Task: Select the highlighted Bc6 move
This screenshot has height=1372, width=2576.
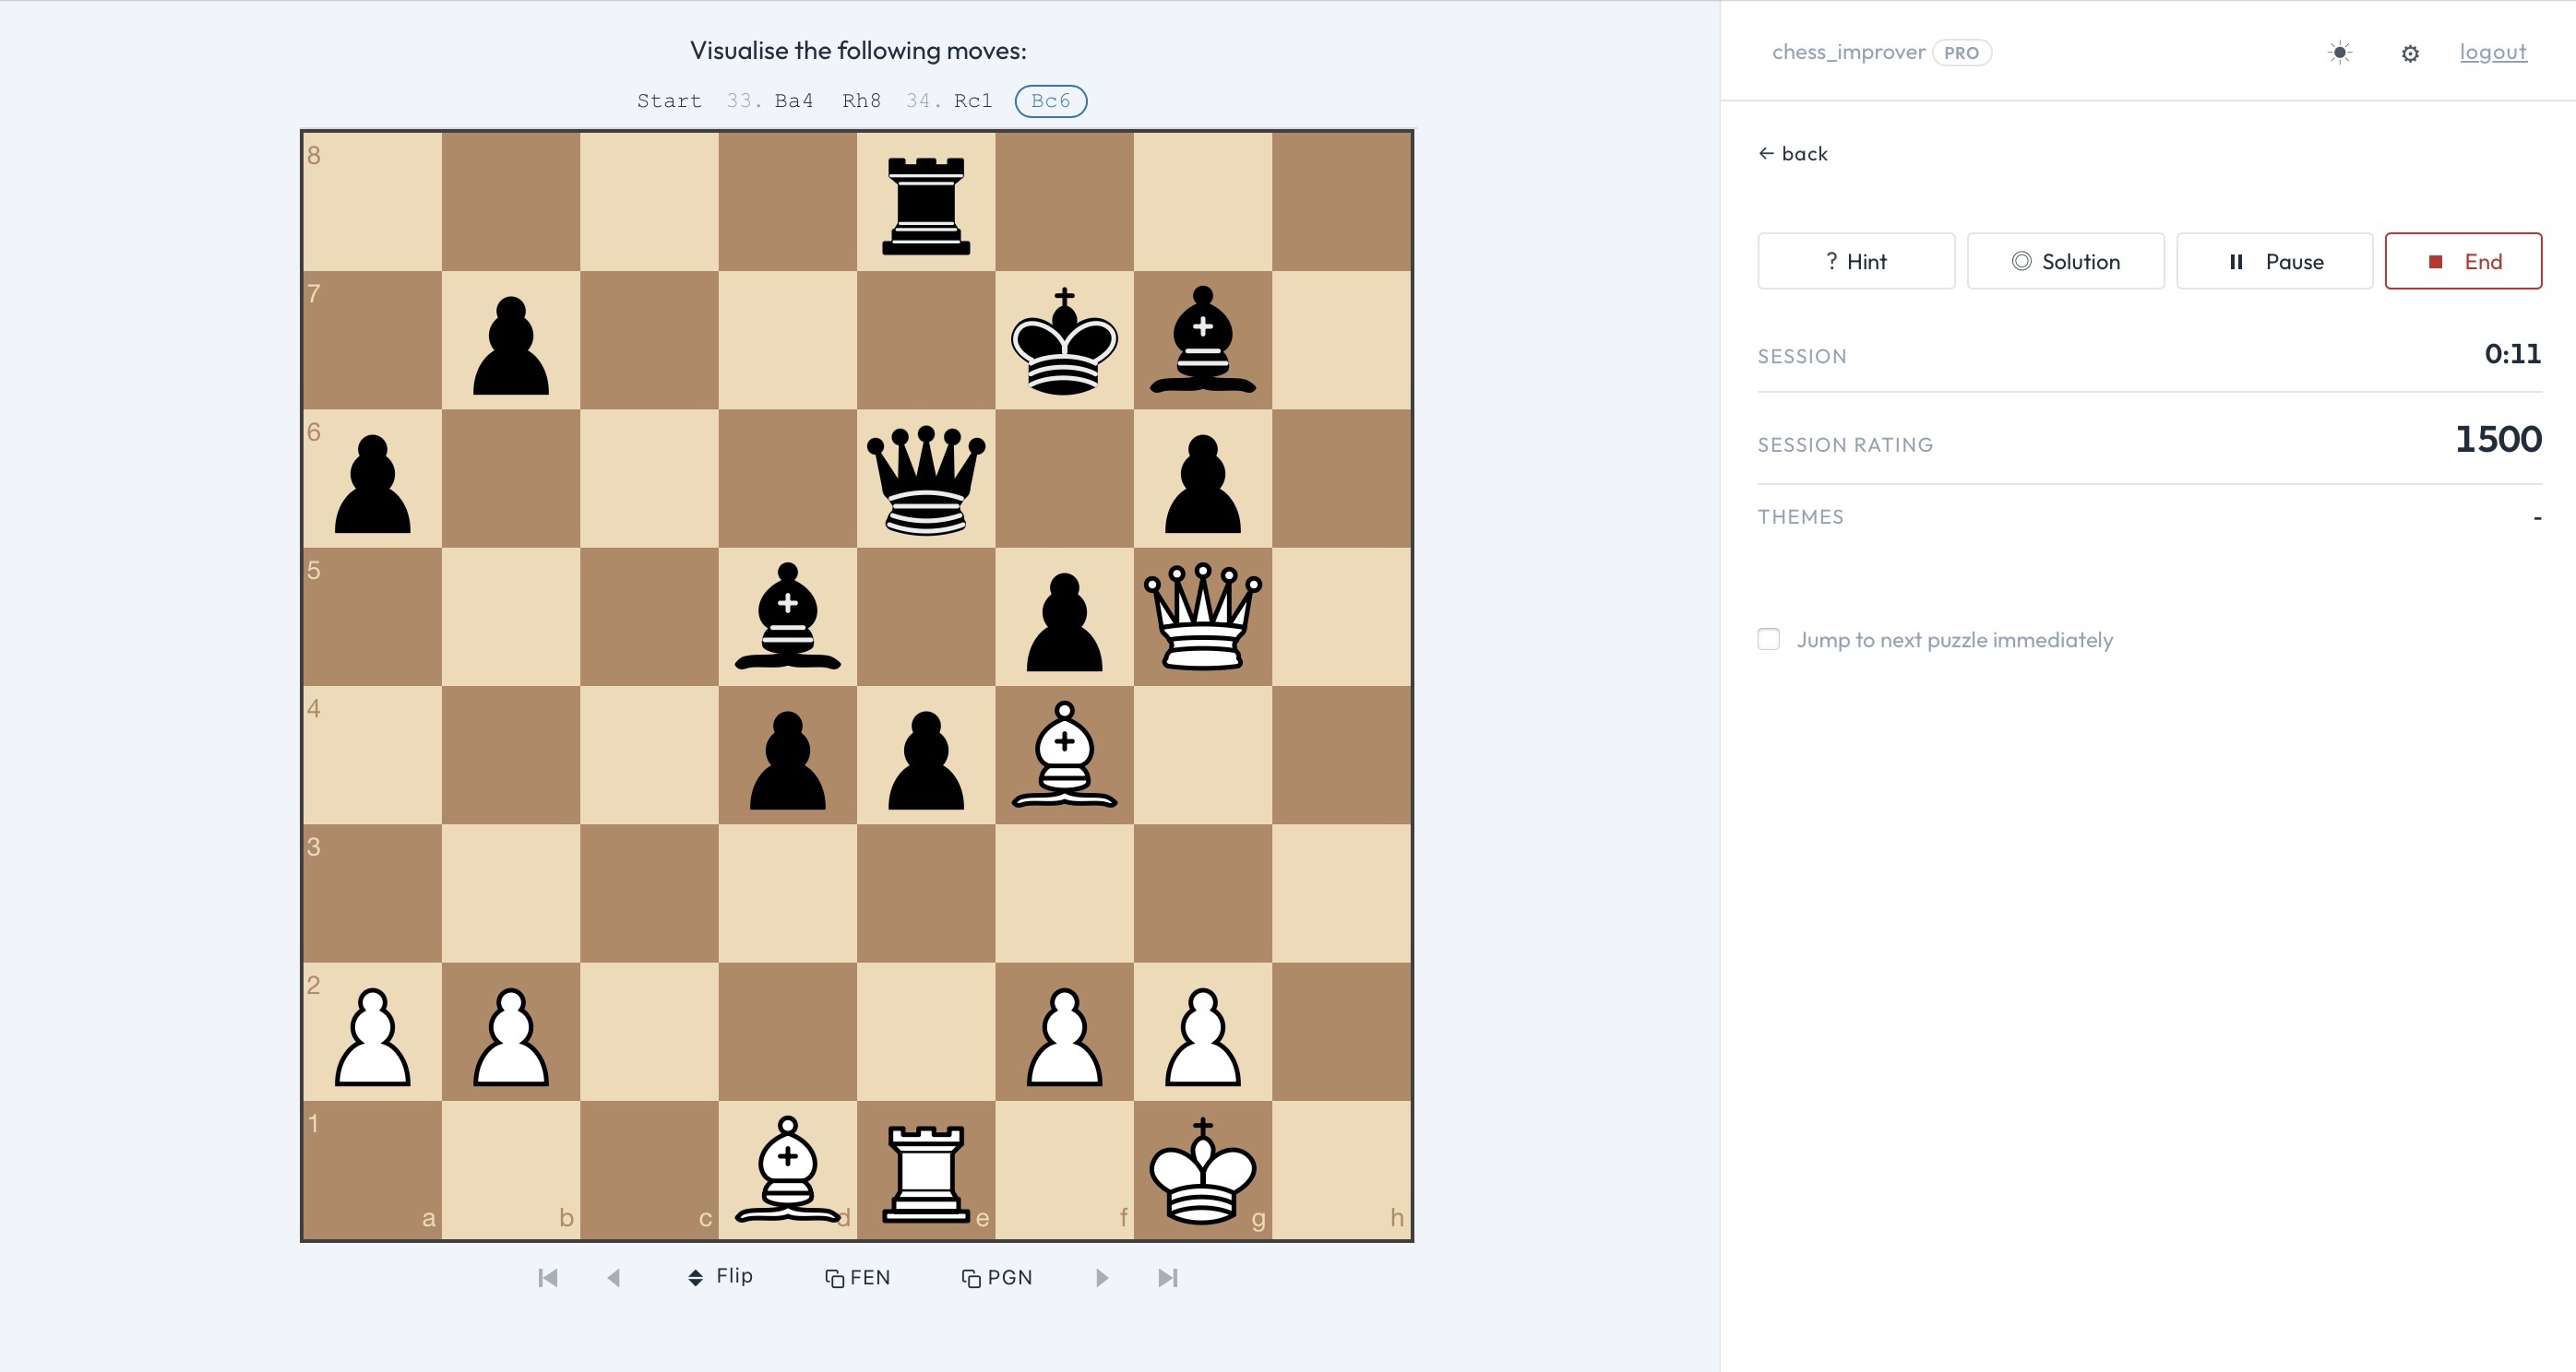Action: pos(1050,101)
